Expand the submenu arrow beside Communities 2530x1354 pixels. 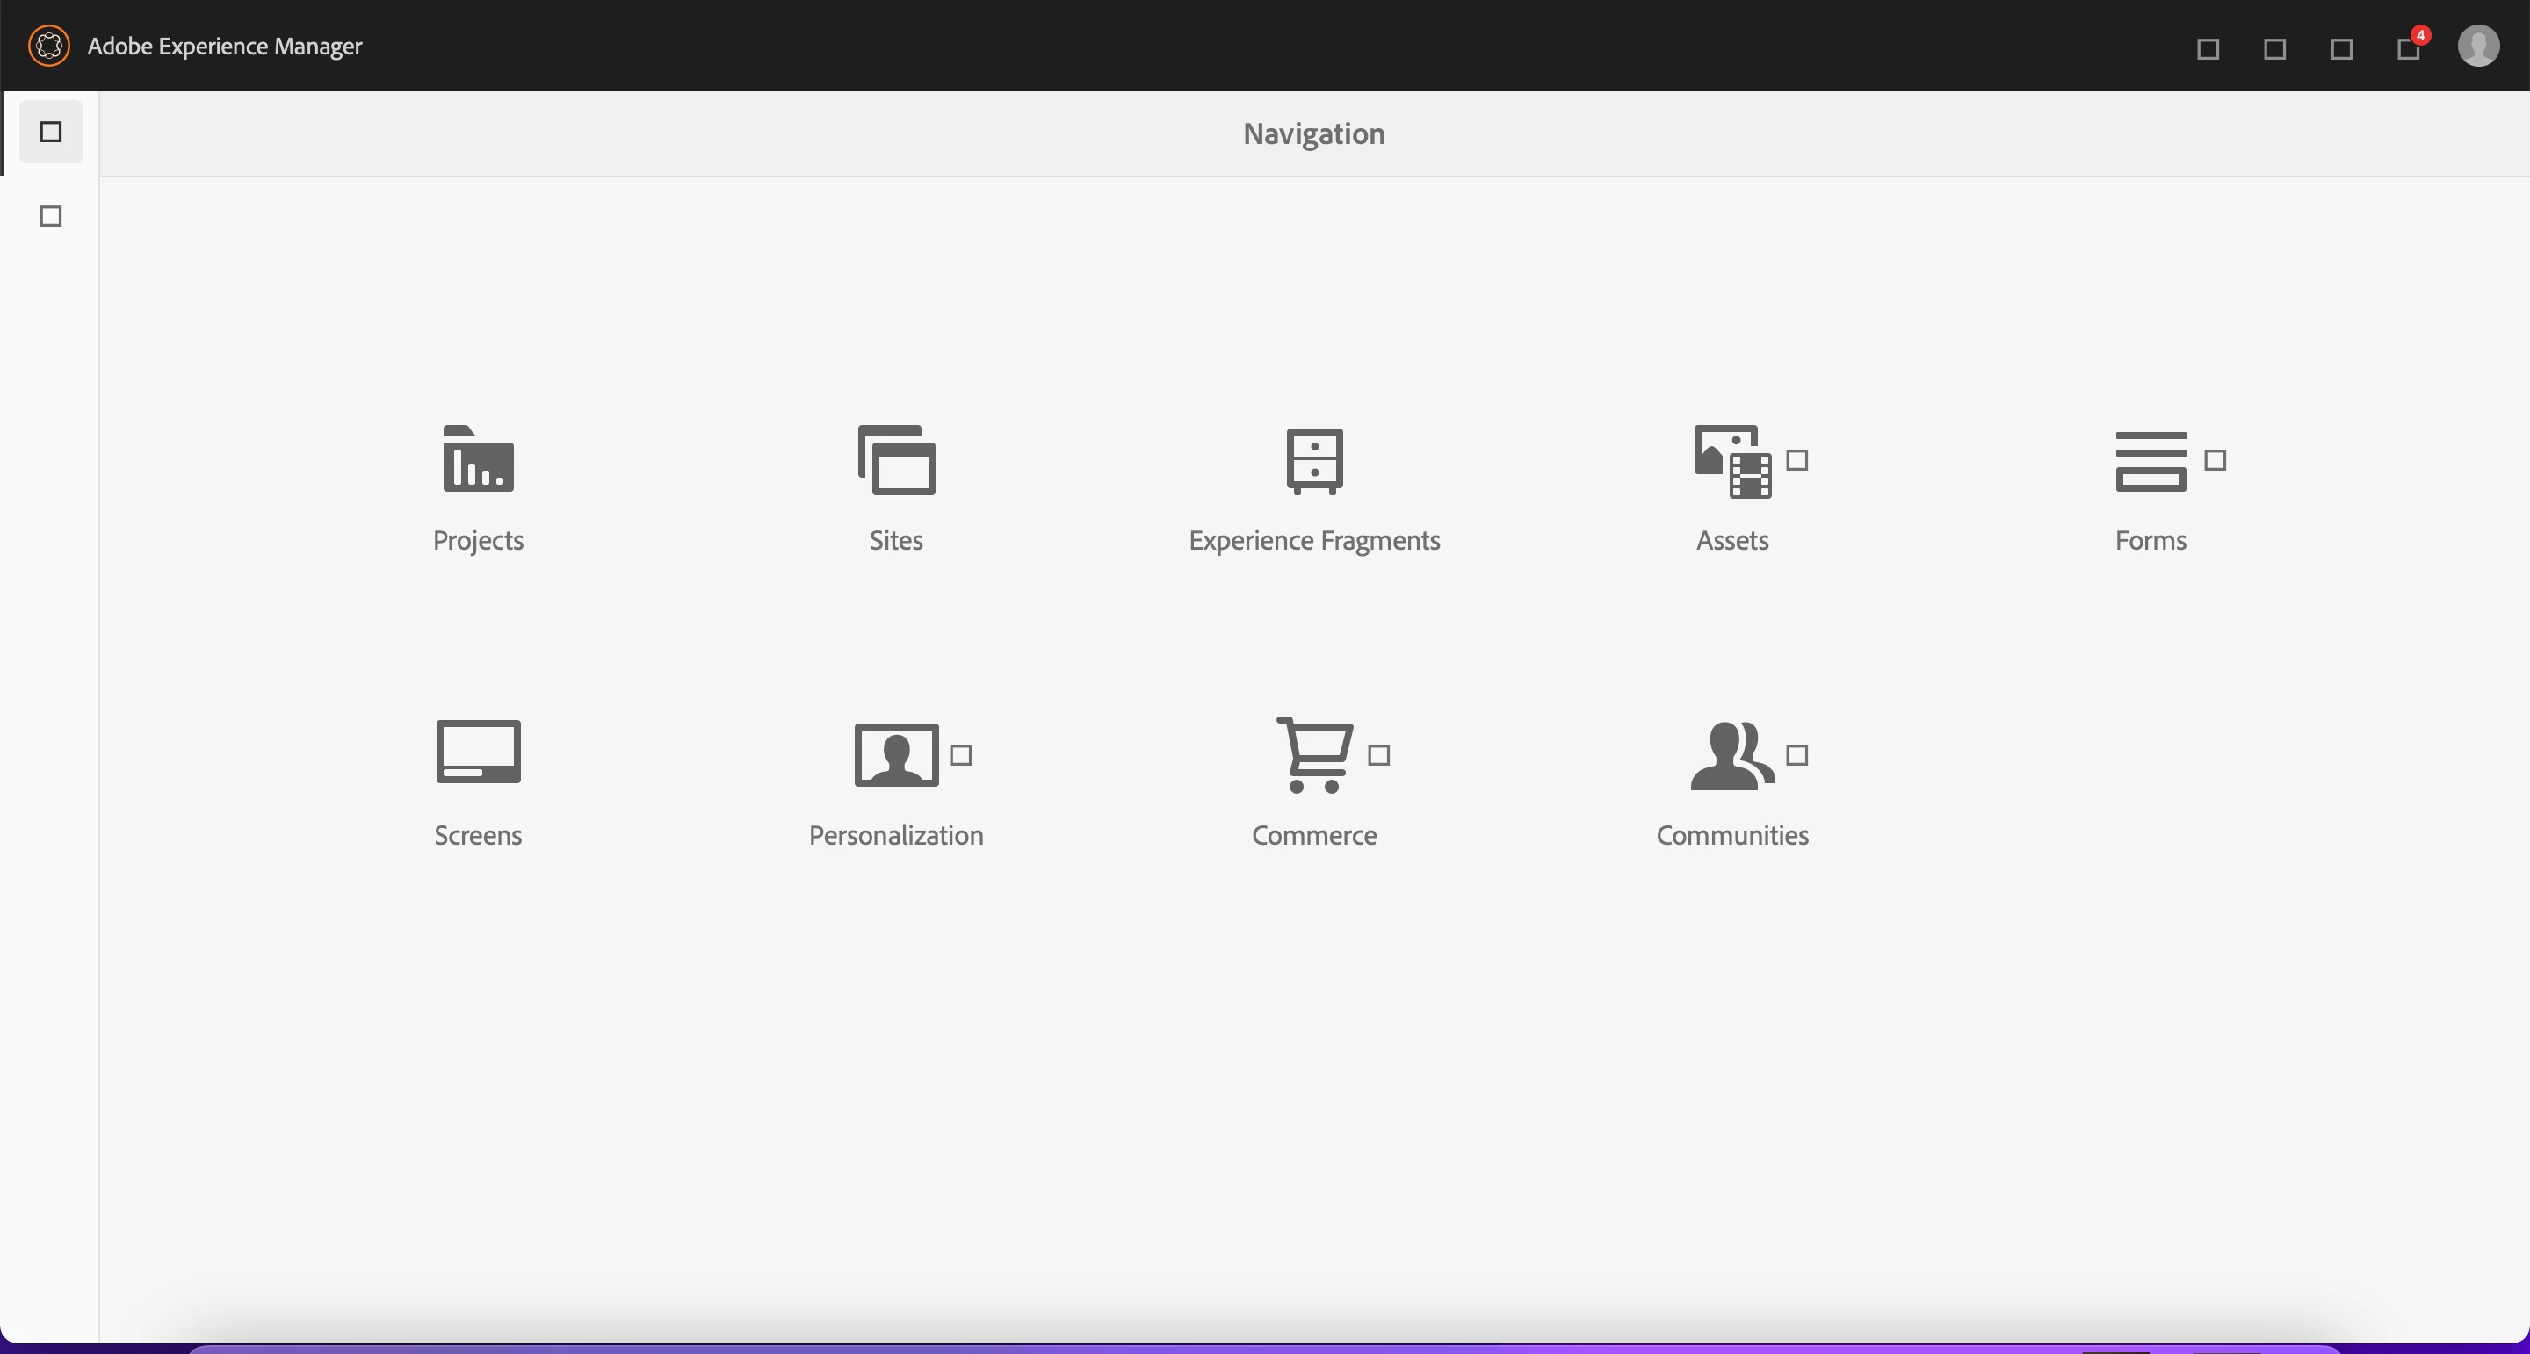pos(1796,755)
